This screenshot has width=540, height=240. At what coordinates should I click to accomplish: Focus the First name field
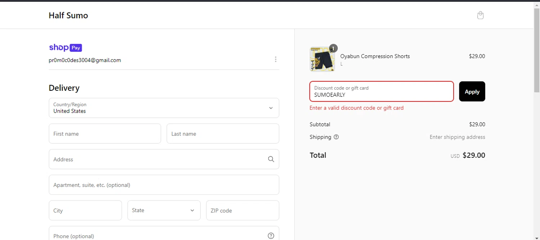pos(105,133)
